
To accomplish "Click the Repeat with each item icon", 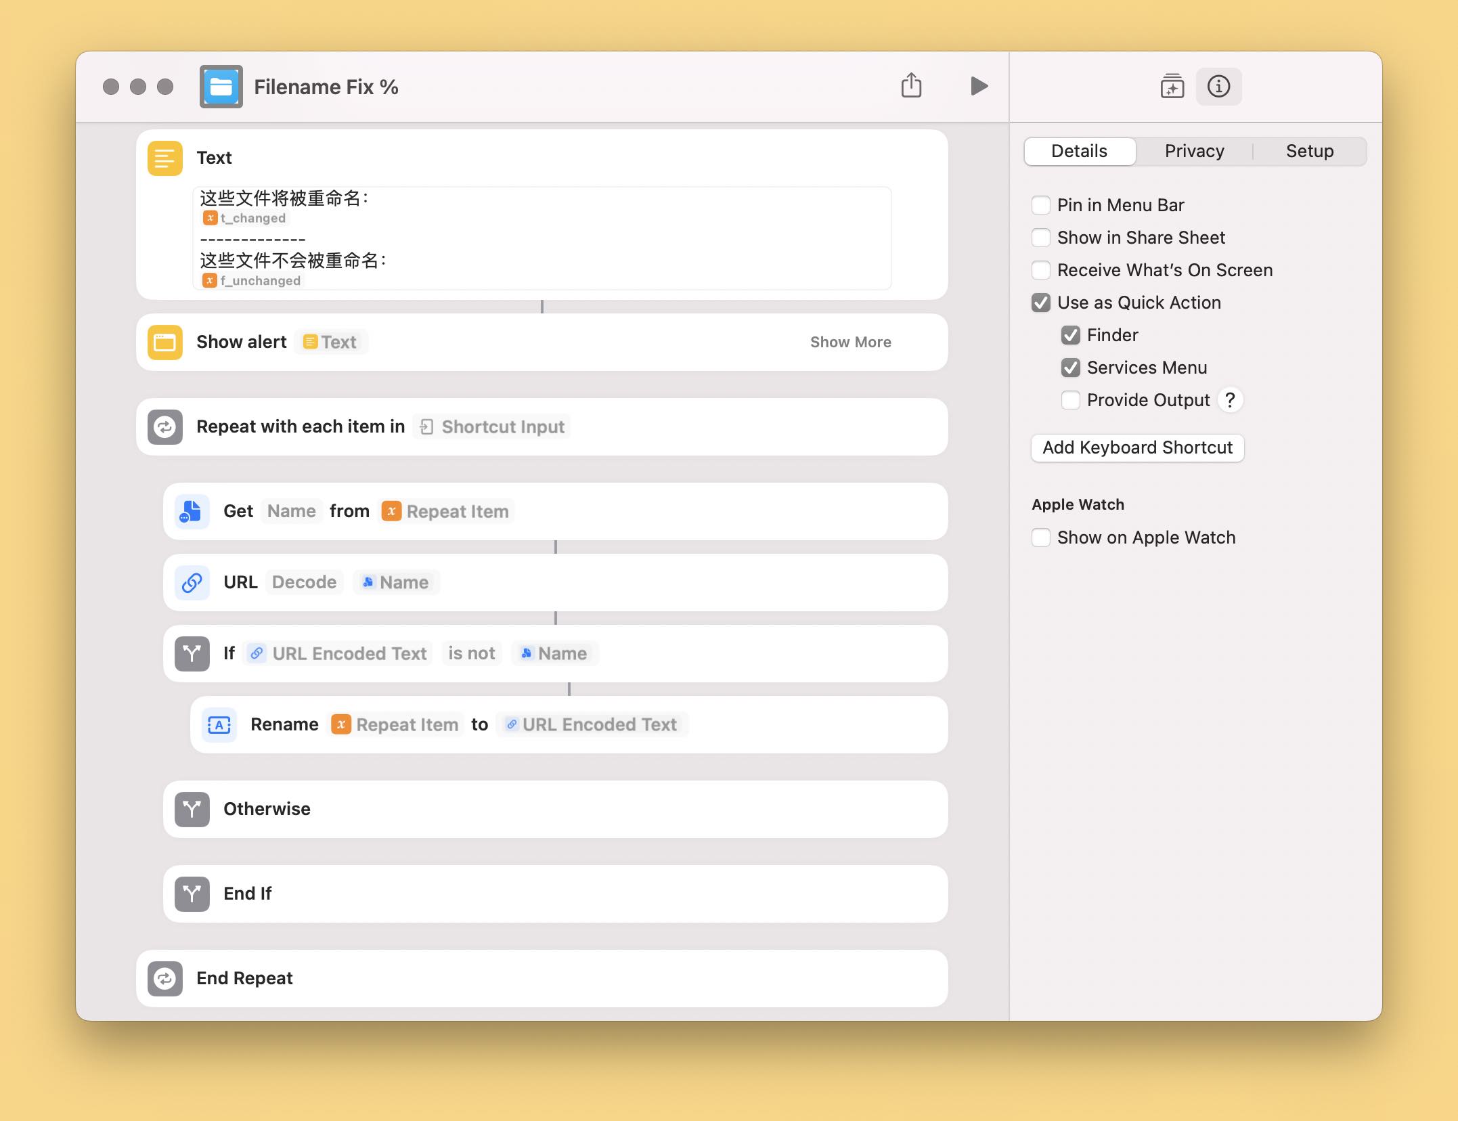I will (x=165, y=426).
